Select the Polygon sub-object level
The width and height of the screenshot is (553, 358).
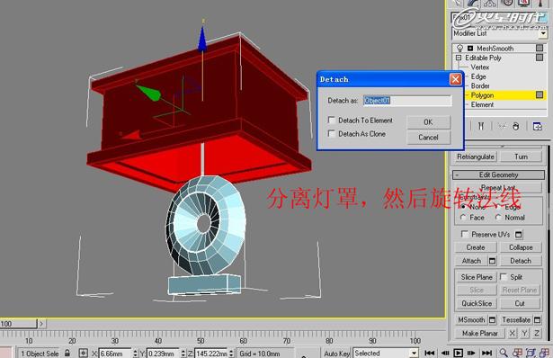tap(482, 95)
